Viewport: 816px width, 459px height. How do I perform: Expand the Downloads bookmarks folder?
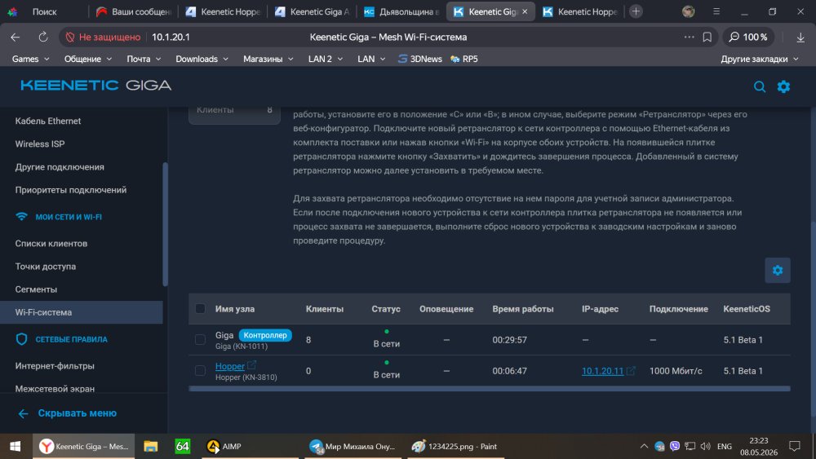(202, 60)
